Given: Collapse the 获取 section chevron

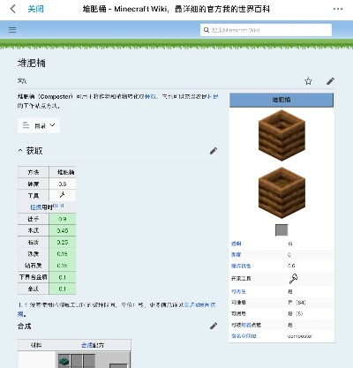Looking at the screenshot, I should coord(20,151).
